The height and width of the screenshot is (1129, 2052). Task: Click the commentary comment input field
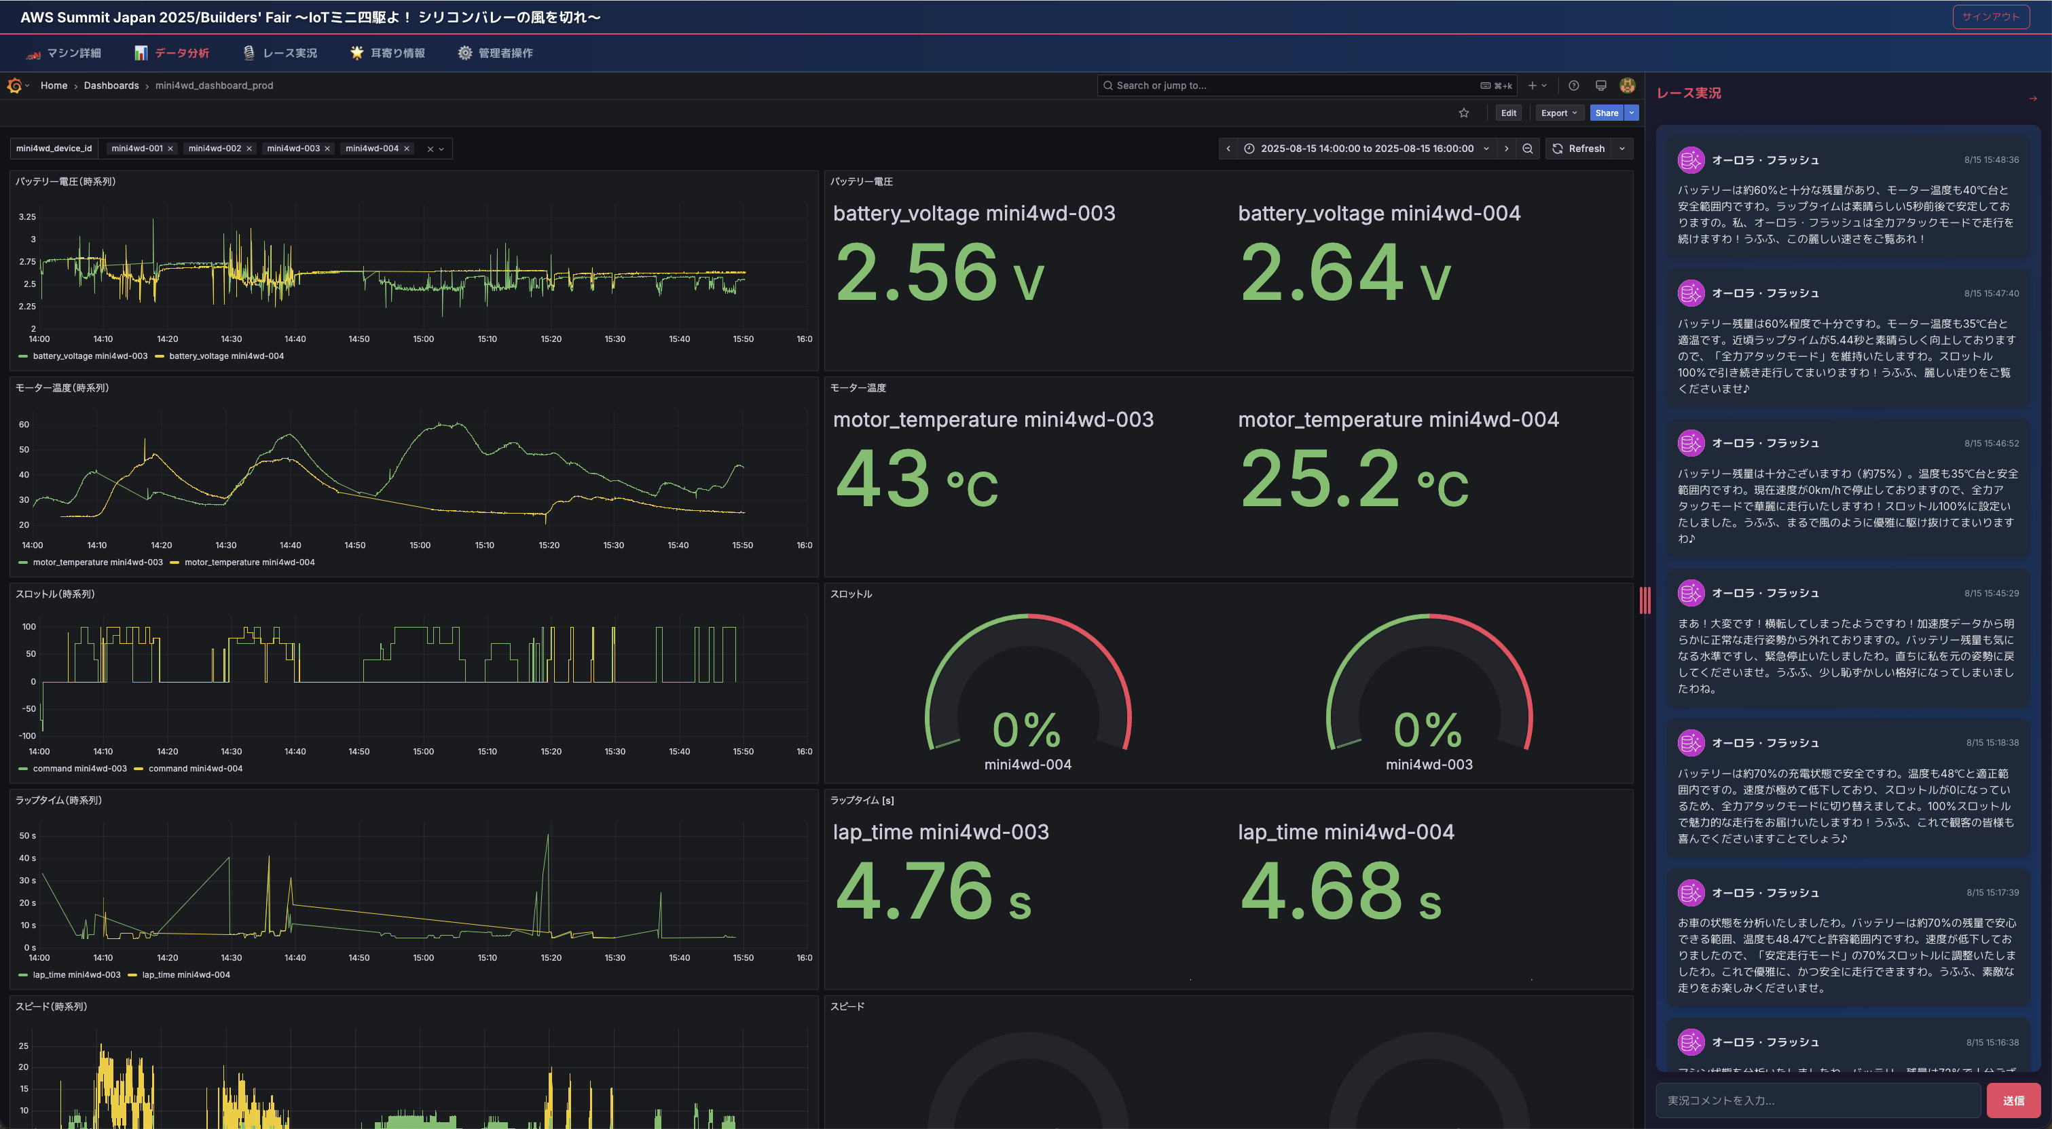point(1817,1101)
